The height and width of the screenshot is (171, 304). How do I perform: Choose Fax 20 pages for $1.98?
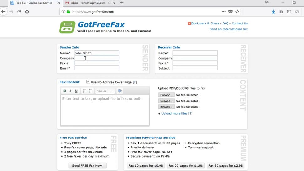(x=186, y=166)
